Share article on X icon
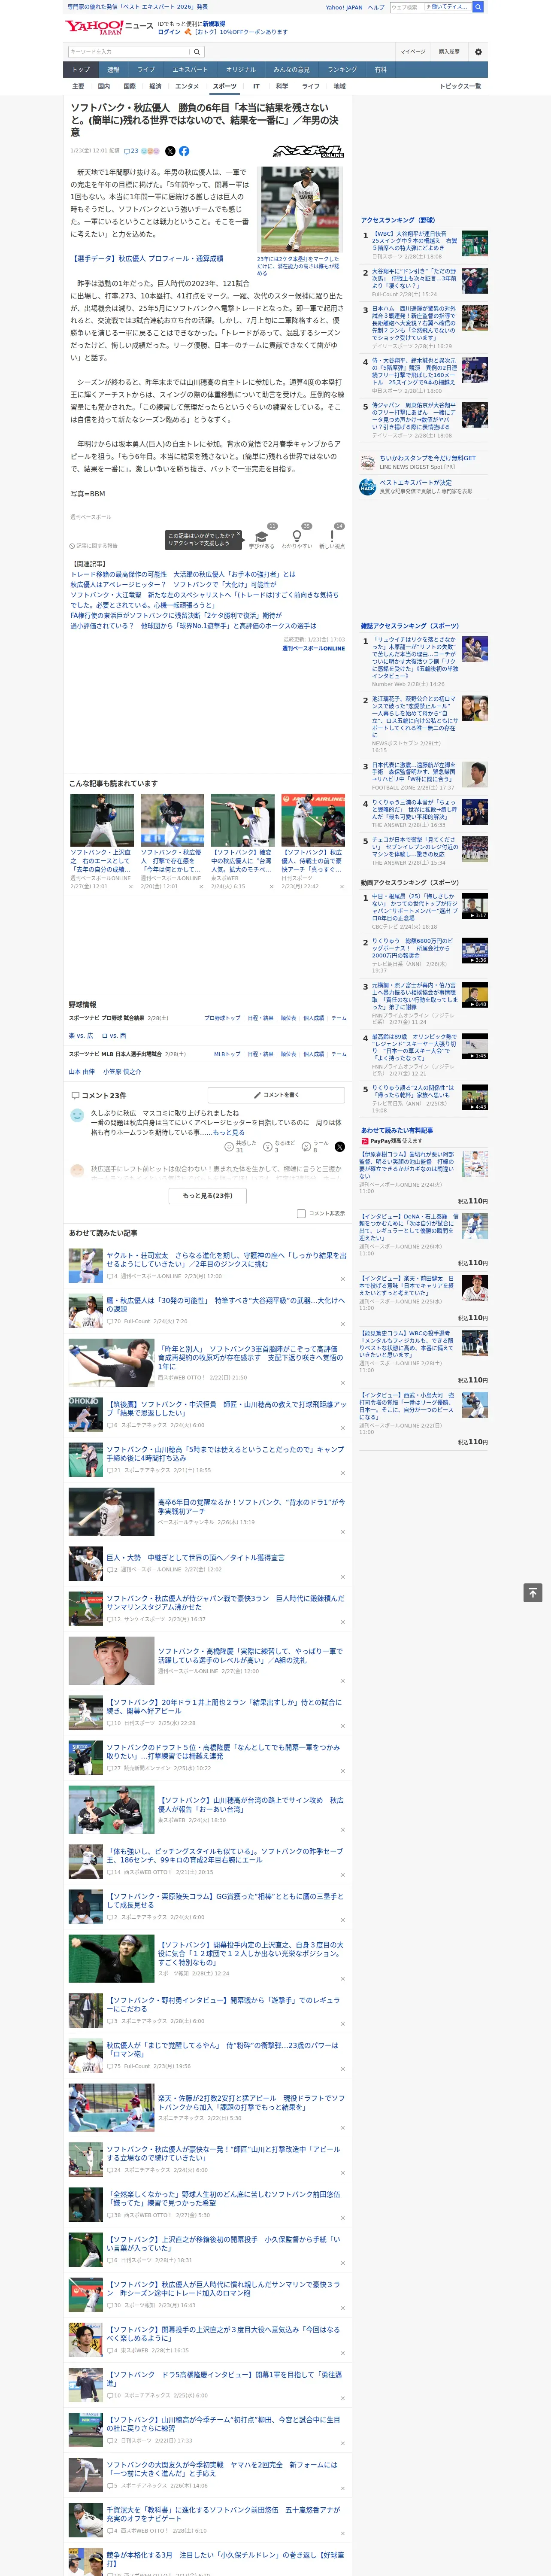The image size is (551, 2576). point(170,151)
